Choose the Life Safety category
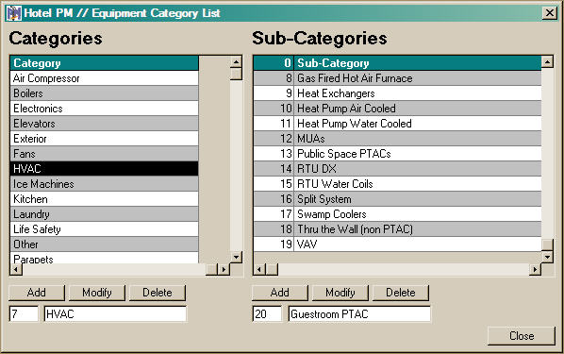 coord(105,229)
